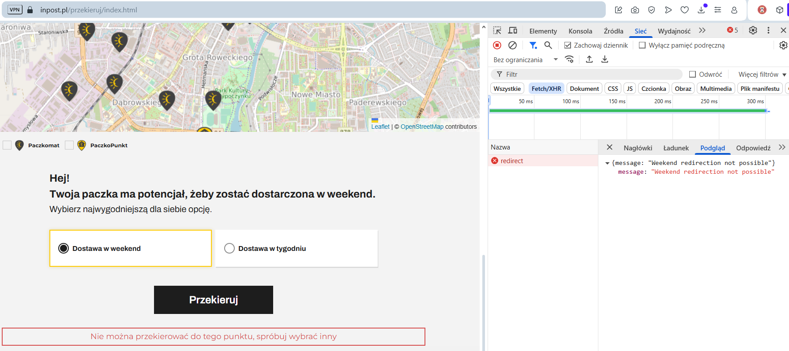789x351 pixels.
Task: Check the Wyłącz pamięć podręczną box
Action: point(642,45)
